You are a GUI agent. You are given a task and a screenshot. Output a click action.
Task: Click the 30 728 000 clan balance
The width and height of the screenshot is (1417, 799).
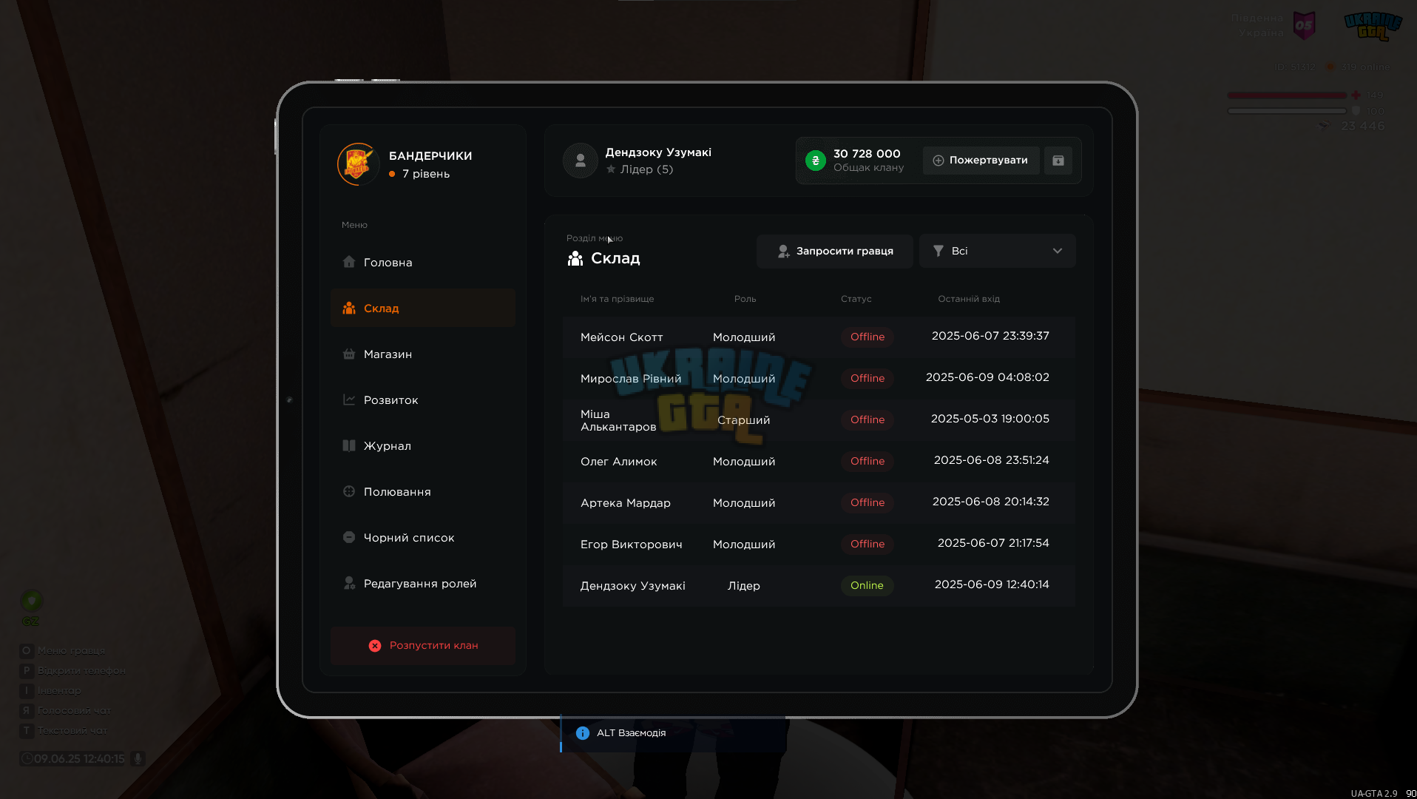pos(867,154)
